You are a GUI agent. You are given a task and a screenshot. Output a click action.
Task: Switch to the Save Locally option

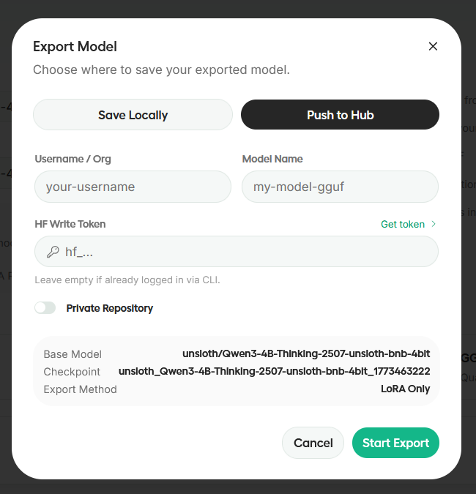(x=133, y=115)
